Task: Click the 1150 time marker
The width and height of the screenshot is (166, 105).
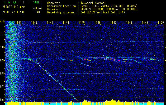Action: (161, 23)
